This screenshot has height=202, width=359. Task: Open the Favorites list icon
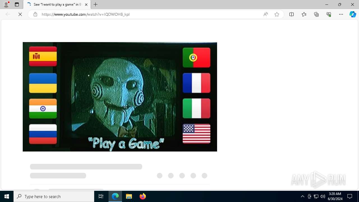tap(304, 14)
